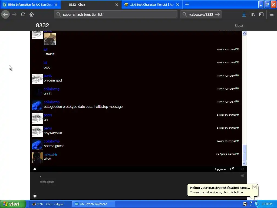Click collabvm6 avatar beside octogeddon message

point(37,105)
